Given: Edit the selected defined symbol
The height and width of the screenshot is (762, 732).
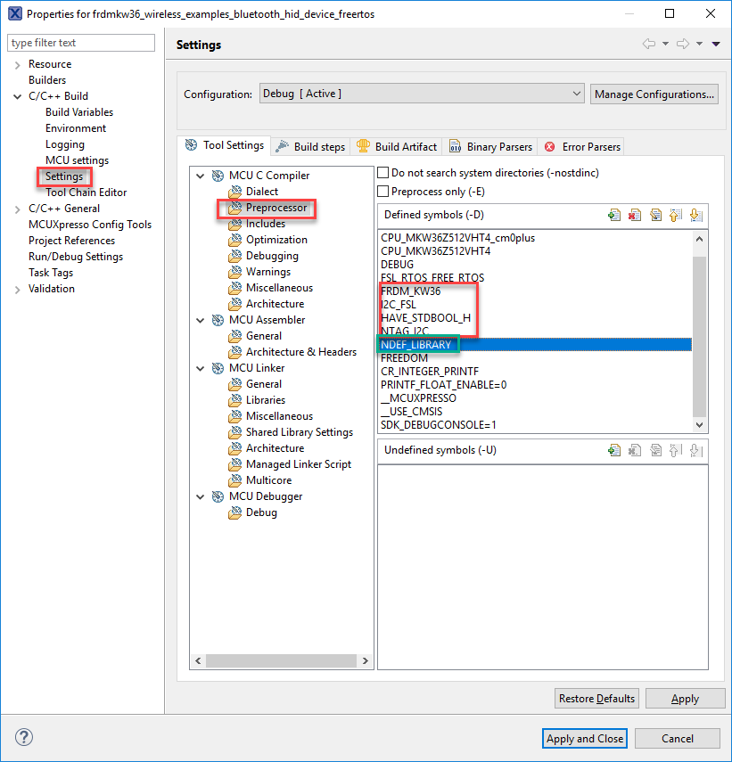Looking at the screenshot, I should point(655,215).
